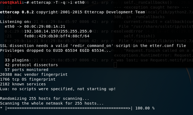This screenshot has width=193, height=115.
Task: Click the 57 ports monitored line
Action: point(27,70)
